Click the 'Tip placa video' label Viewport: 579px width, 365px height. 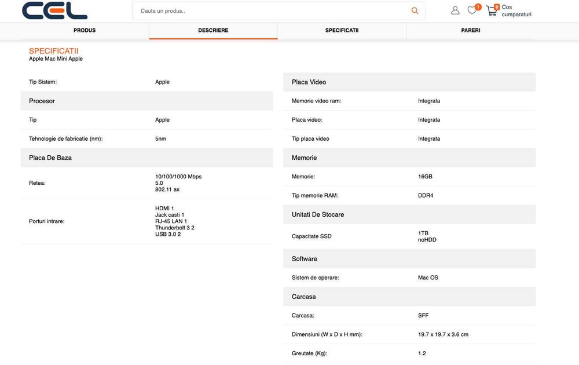pos(310,139)
